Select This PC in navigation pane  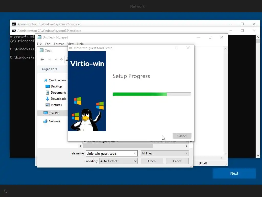pos(54,113)
